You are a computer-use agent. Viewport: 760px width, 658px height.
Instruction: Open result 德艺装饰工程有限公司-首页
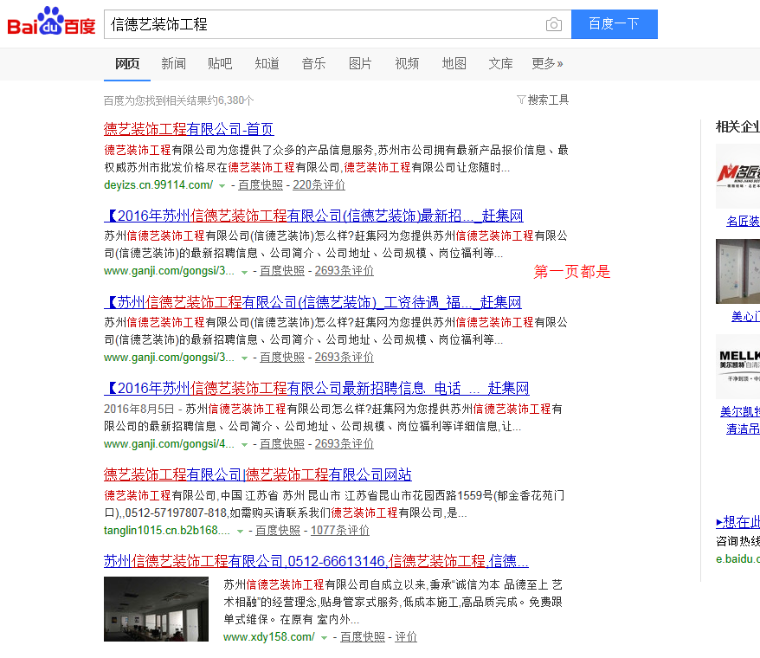189,129
